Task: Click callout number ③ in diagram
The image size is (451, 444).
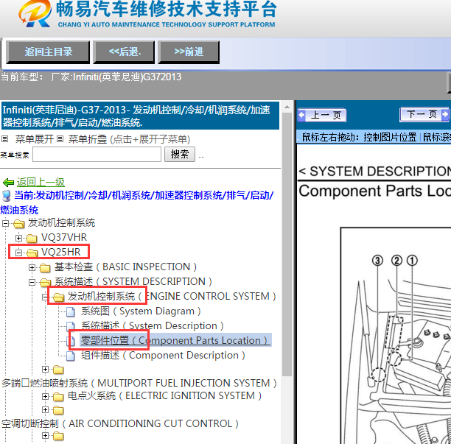Action: pyautogui.click(x=377, y=261)
